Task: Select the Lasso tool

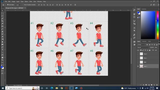Action: (x=2, y=16)
